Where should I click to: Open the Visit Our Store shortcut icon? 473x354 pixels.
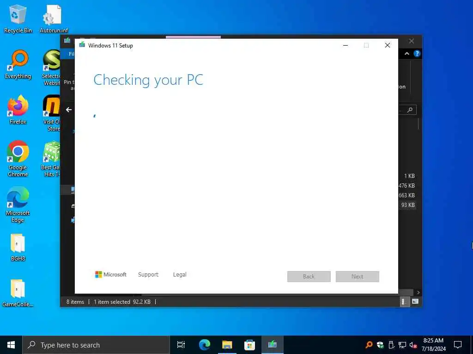51,113
